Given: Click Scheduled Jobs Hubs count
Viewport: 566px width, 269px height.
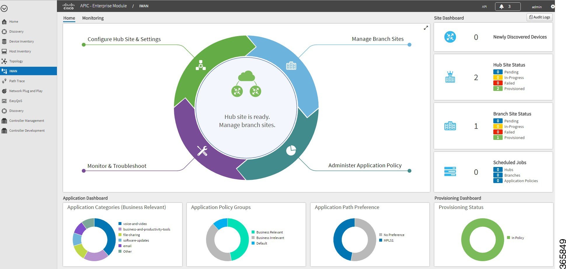Looking at the screenshot, I should coord(498,170).
